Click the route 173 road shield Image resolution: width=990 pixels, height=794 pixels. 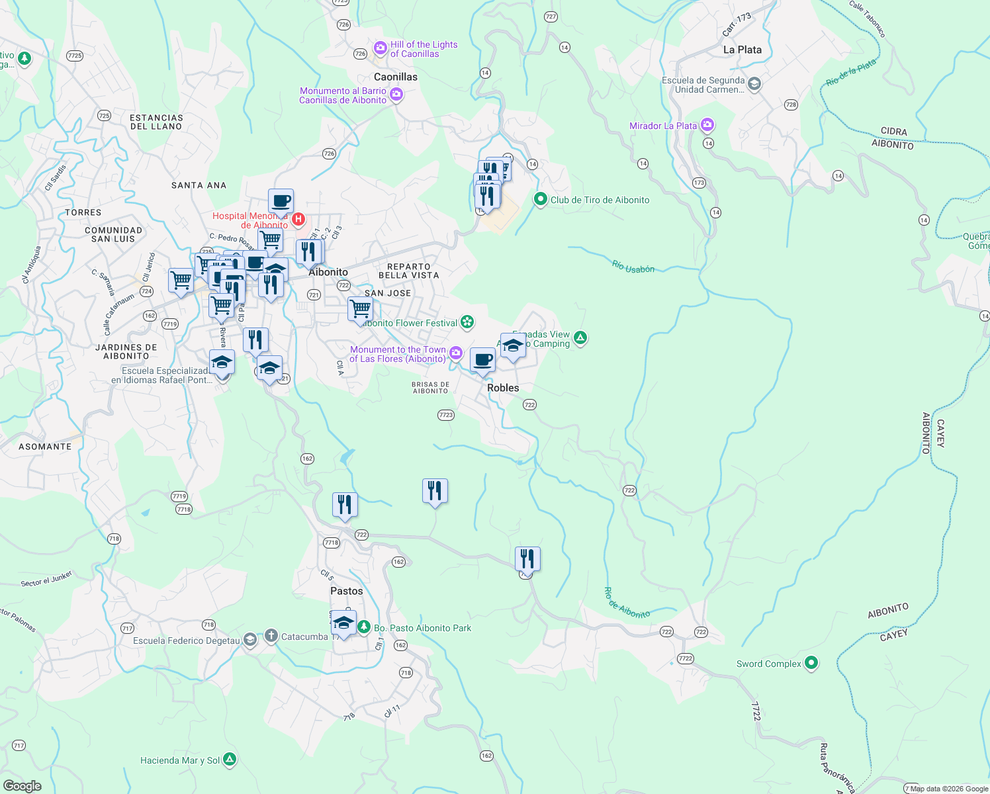tap(699, 183)
